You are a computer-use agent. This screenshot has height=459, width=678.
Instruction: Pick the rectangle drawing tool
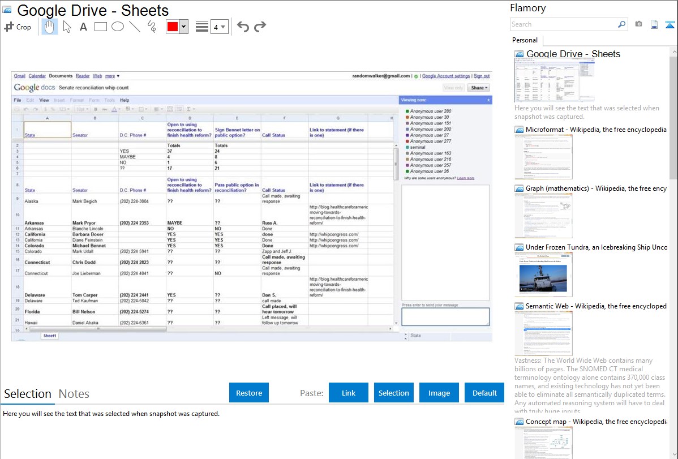[x=100, y=27]
